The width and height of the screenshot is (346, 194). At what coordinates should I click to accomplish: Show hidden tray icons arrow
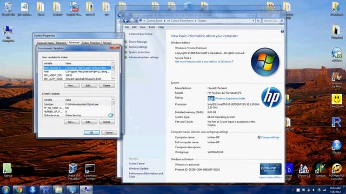293,190
